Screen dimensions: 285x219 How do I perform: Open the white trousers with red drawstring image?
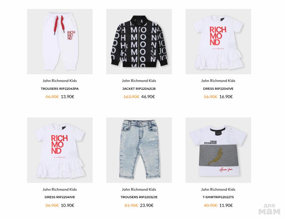tap(60, 41)
